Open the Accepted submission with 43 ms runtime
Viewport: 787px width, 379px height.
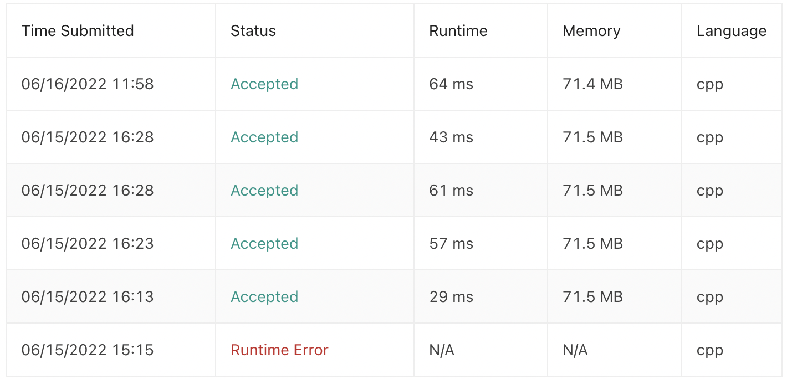pyautogui.click(x=264, y=137)
